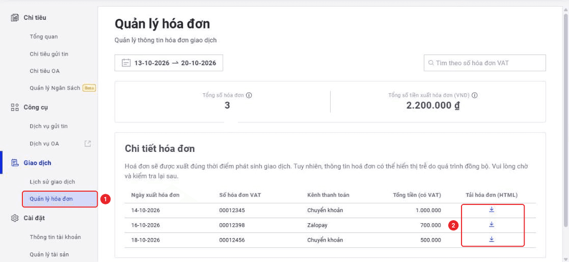Click the Công cụ grid icon

(x=15, y=107)
